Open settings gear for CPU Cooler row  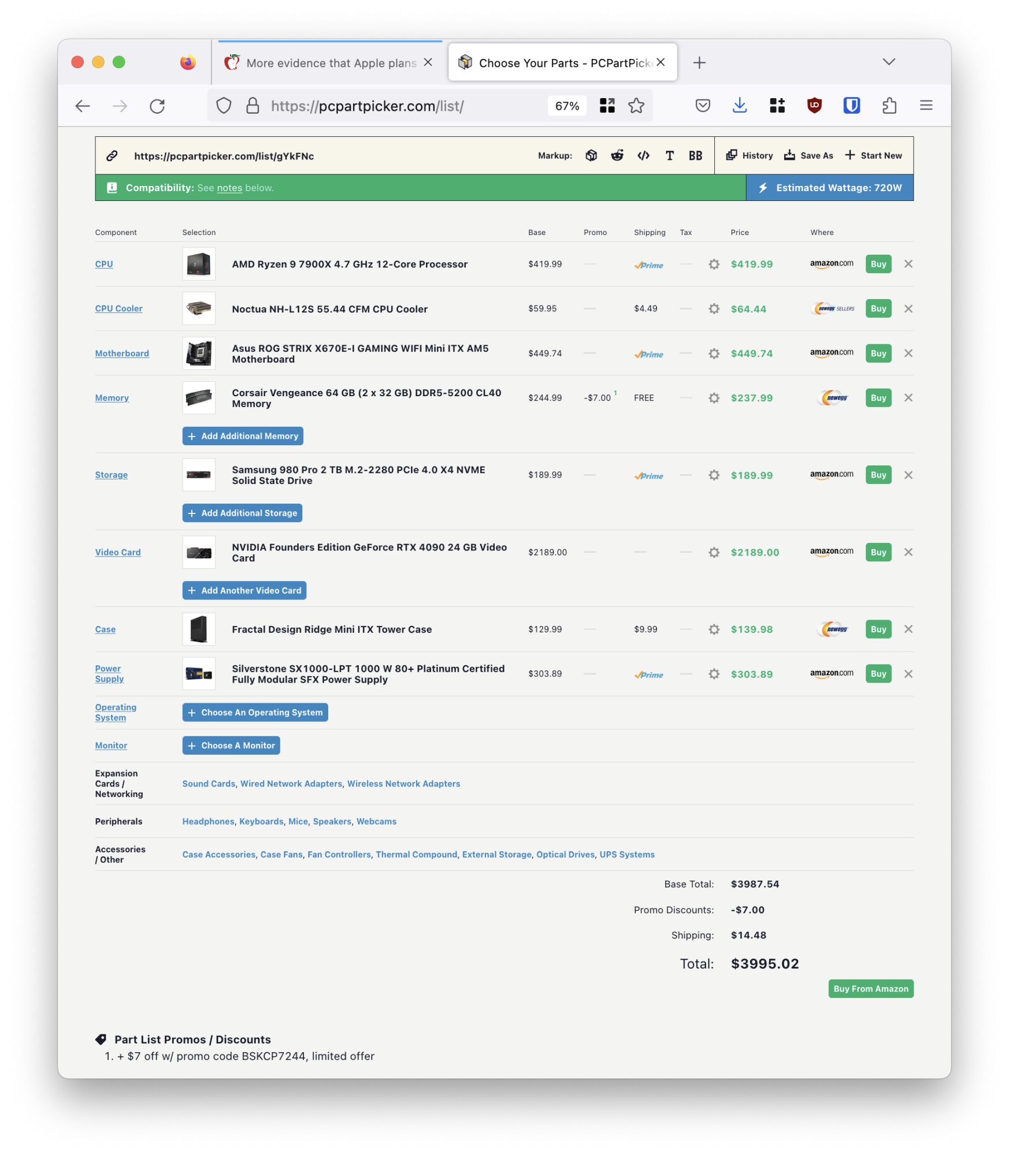tap(714, 308)
